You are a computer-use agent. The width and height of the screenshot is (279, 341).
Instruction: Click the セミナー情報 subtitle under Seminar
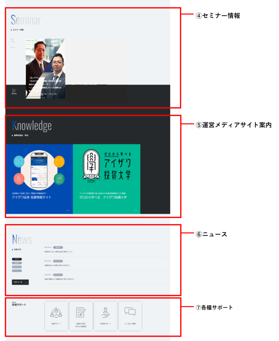pos(18,30)
